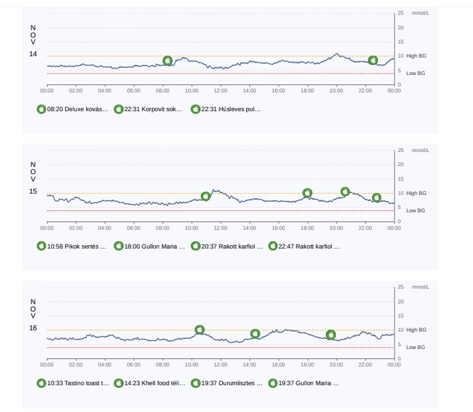Screen dimensions: 473x412
Task: Click the 08:20 meal marker on Nov 14 chart
Action: click(167, 61)
